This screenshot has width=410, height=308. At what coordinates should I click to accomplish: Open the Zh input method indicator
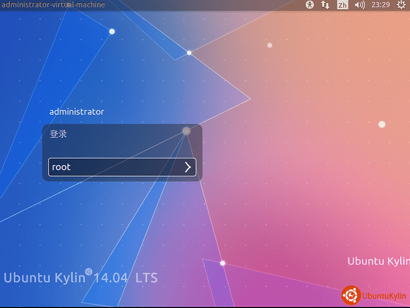[342, 5]
